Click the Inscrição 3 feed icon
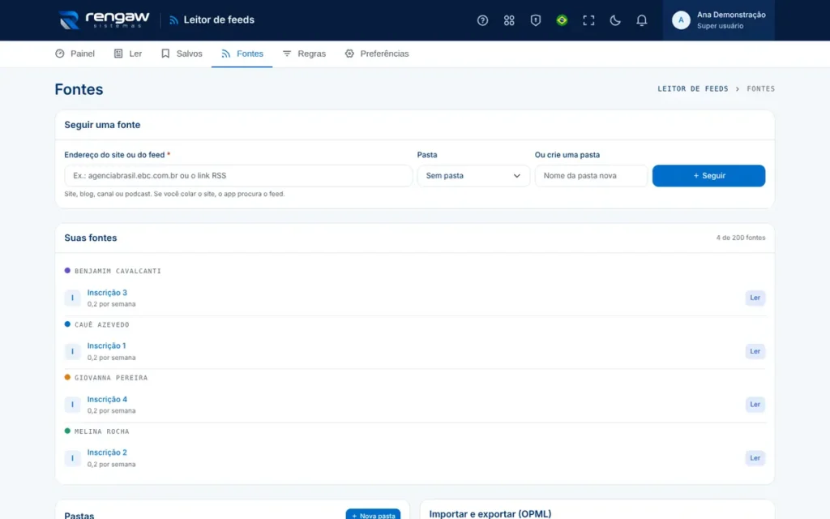 click(x=72, y=298)
